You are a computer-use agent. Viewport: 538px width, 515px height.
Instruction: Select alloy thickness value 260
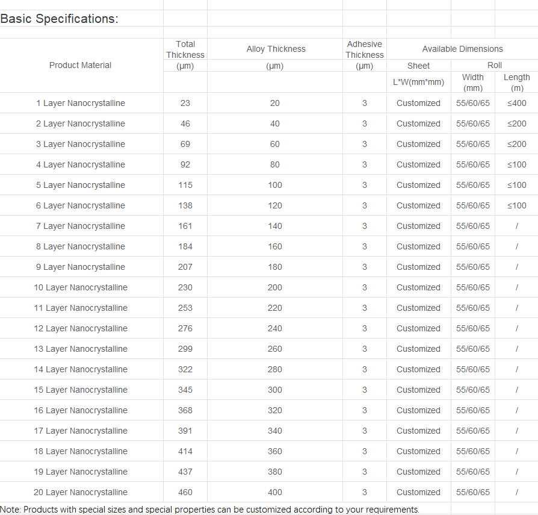click(274, 349)
